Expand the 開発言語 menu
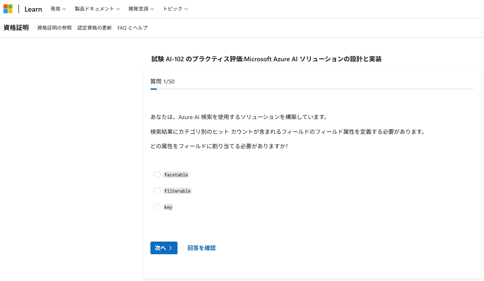This screenshot has width=484, height=281. (x=141, y=9)
